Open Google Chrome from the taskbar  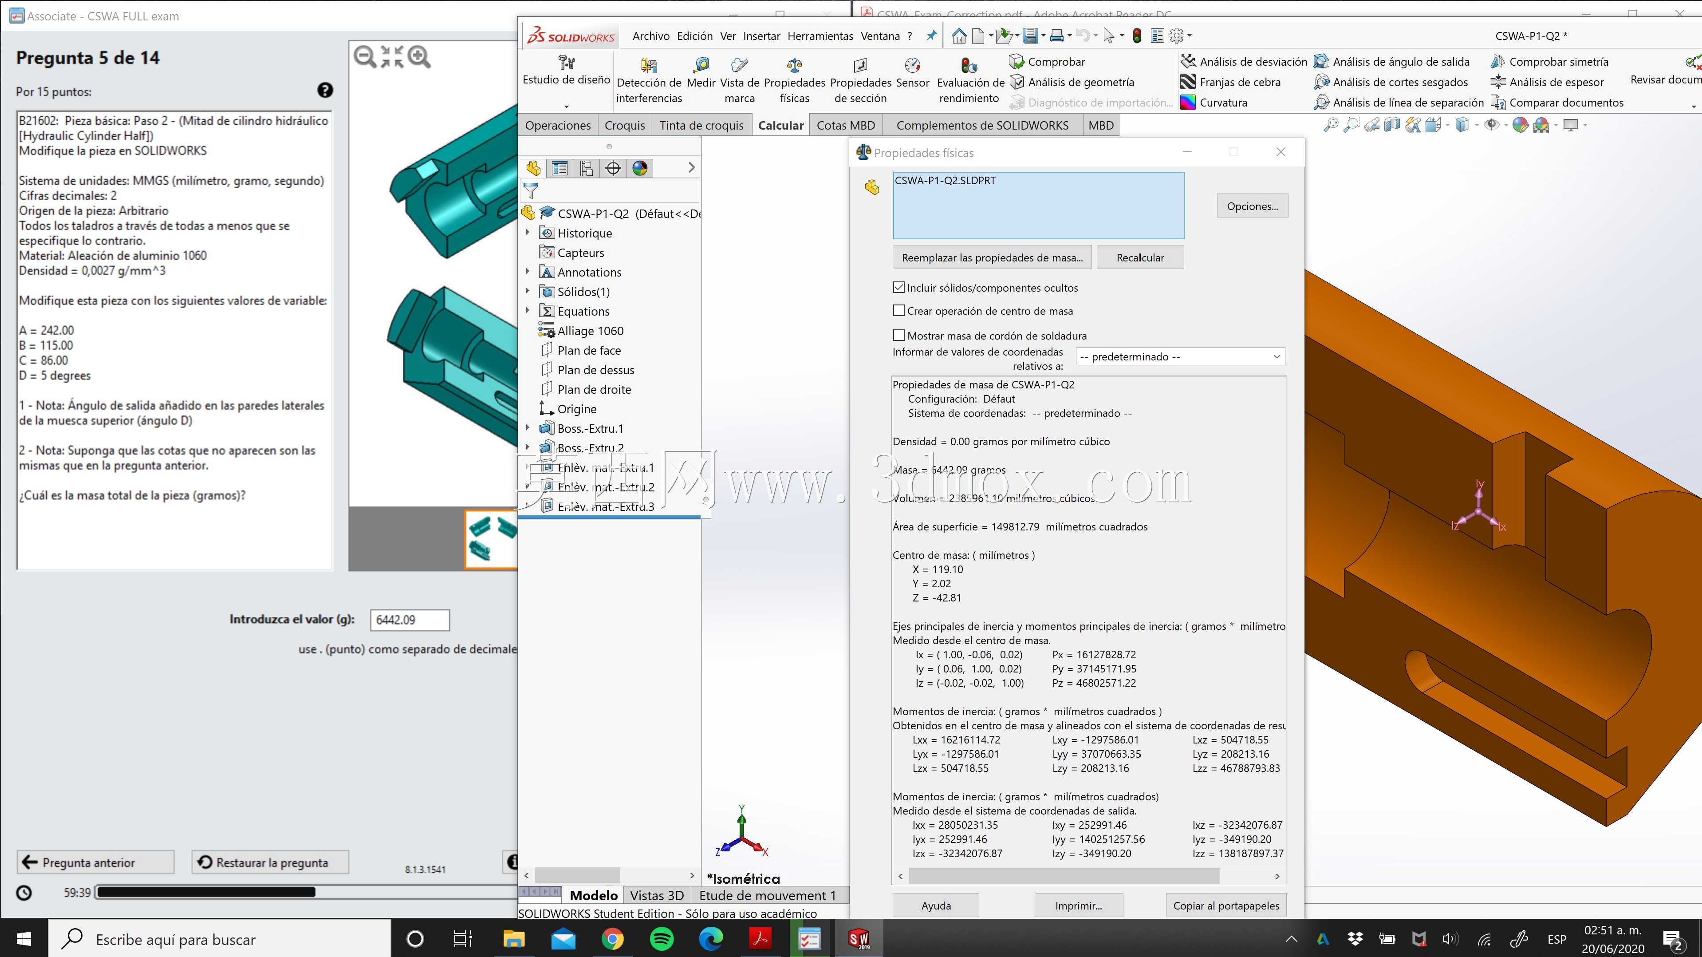612,938
